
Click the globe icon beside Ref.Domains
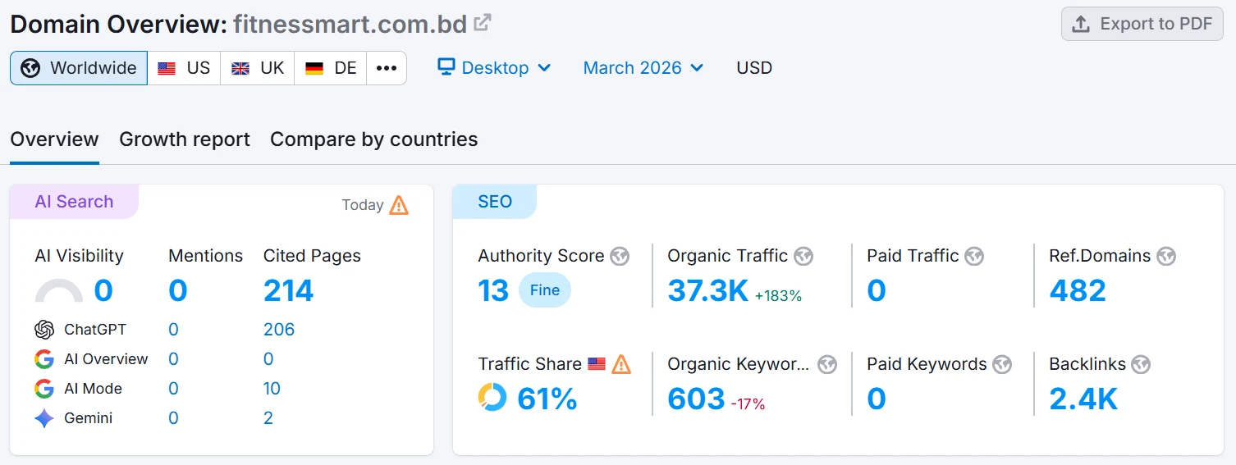(x=1166, y=256)
